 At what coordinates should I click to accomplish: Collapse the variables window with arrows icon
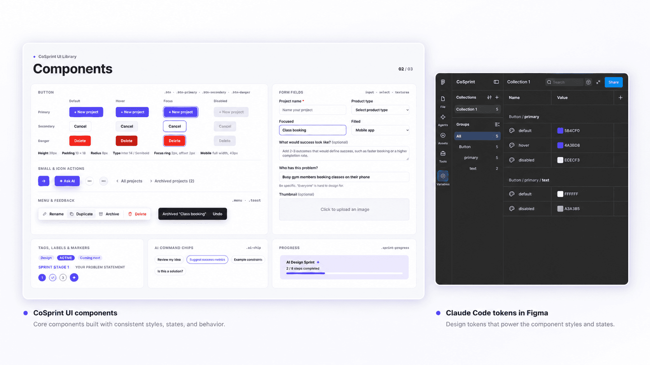tap(598, 82)
